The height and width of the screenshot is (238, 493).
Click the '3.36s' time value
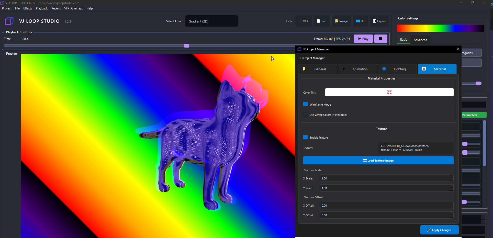pos(24,39)
